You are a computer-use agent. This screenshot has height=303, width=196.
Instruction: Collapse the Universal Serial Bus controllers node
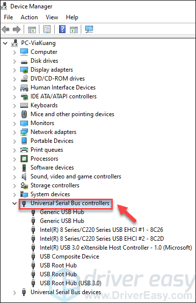[x=14, y=203]
